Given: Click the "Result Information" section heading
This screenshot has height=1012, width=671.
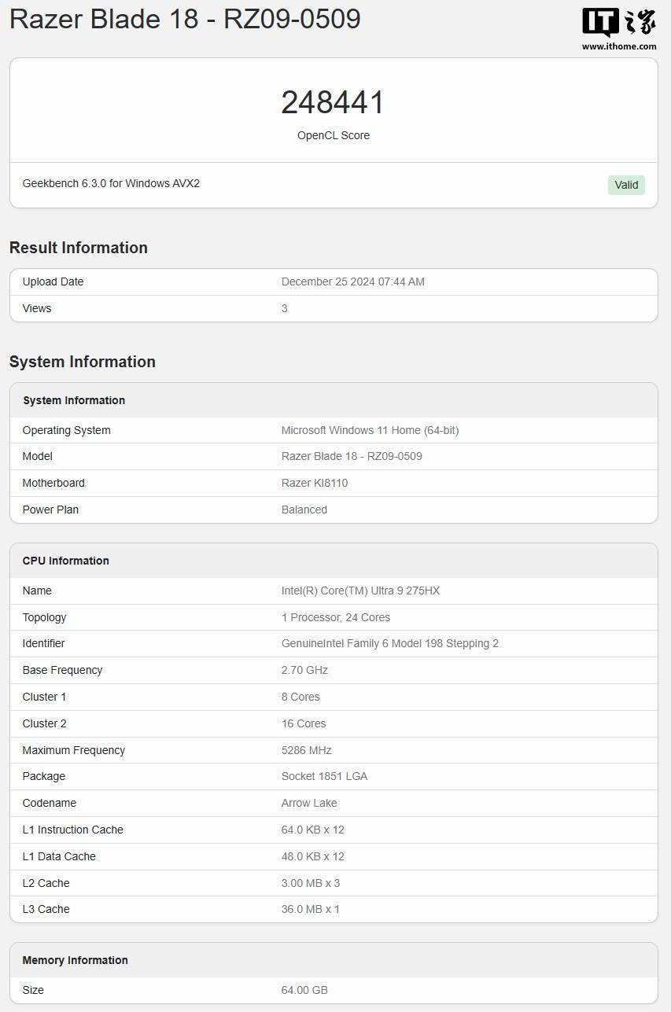Looking at the screenshot, I should click(79, 248).
